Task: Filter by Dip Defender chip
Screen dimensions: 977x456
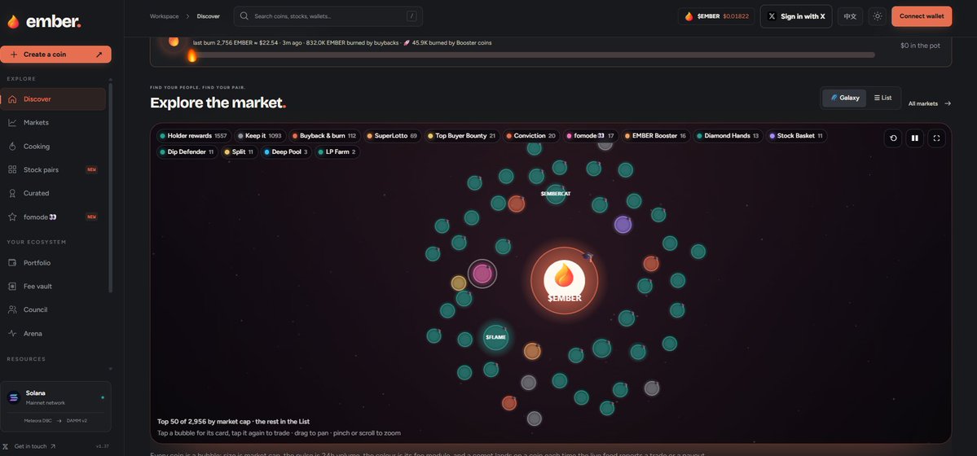Action: coord(187,152)
